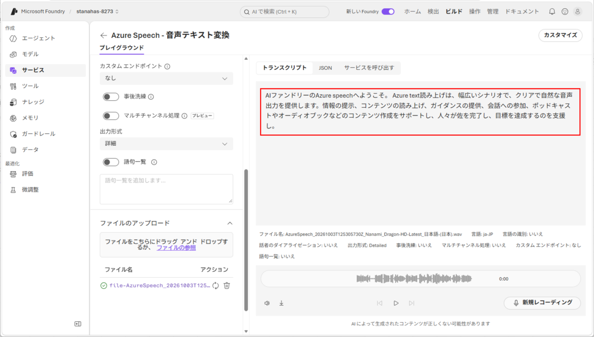
Task: Open the カスタム エンドポイント dropdown
Action: click(166, 78)
